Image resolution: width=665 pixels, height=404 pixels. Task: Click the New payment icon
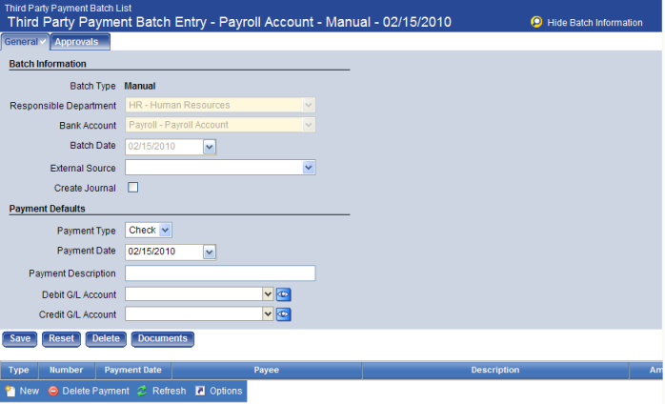(x=10, y=391)
